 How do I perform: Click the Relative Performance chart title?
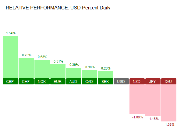pos(58,8)
